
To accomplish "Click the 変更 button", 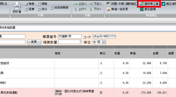I will 34,42.
